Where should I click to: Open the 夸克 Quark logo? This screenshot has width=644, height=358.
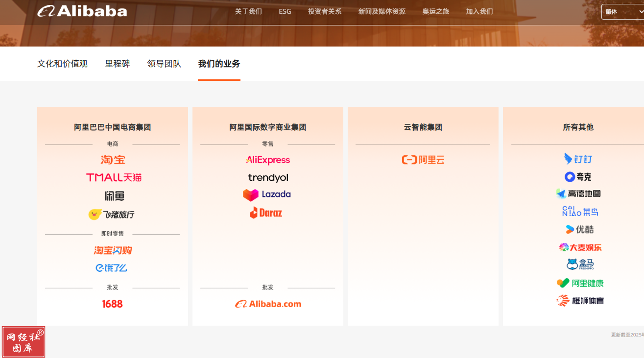click(578, 177)
